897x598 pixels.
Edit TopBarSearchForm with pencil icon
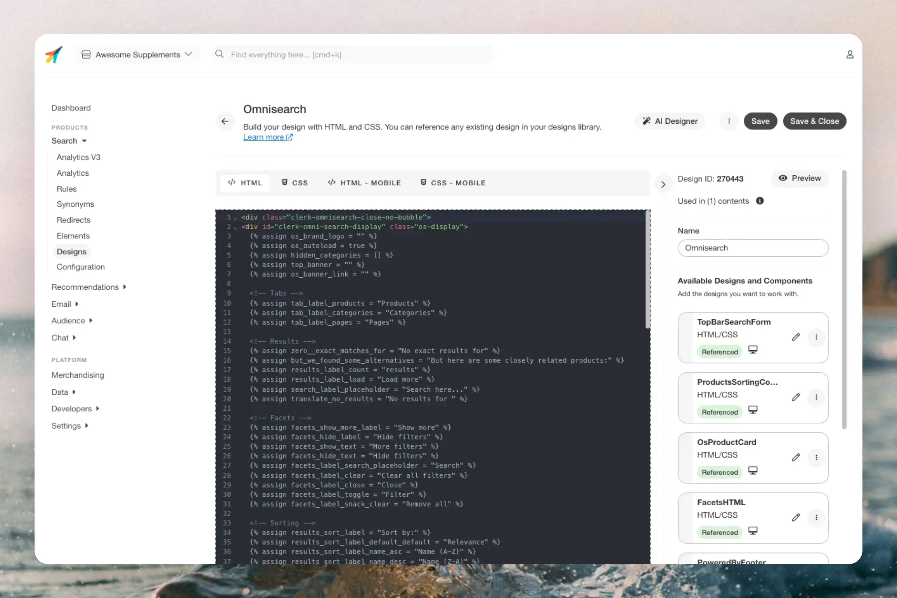click(796, 337)
